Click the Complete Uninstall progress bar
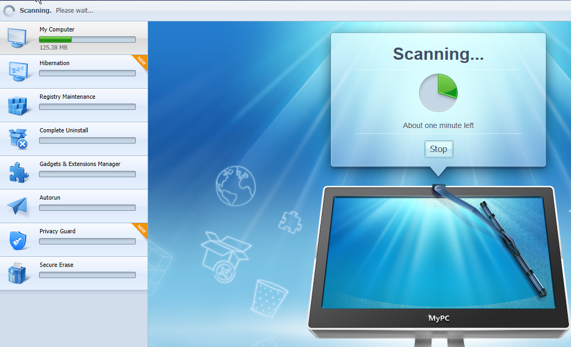This screenshot has height=347, width=571. 87,140
